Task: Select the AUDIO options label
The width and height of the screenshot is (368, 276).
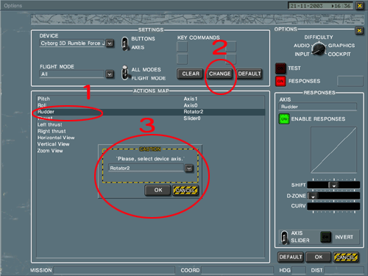Action: (x=302, y=46)
